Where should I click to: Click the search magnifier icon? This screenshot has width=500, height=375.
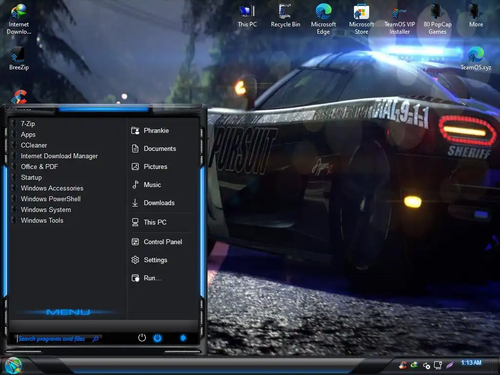click(x=95, y=339)
